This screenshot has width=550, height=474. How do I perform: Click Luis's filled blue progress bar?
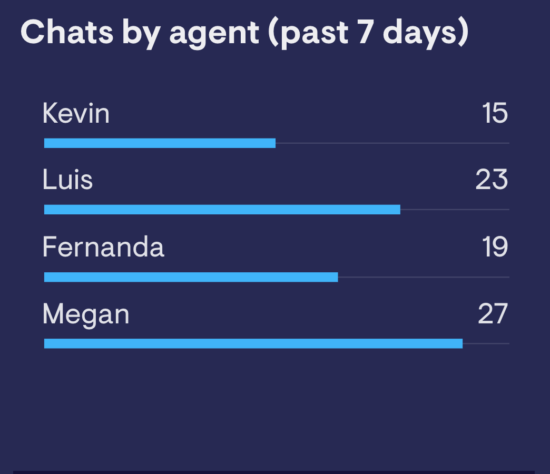coord(222,210)
